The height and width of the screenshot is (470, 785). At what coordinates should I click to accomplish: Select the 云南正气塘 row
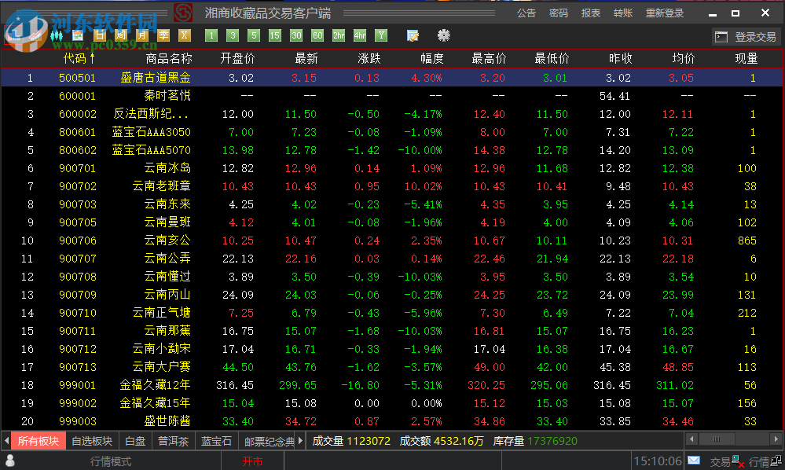pyautogui.click(x=392, y=313)
